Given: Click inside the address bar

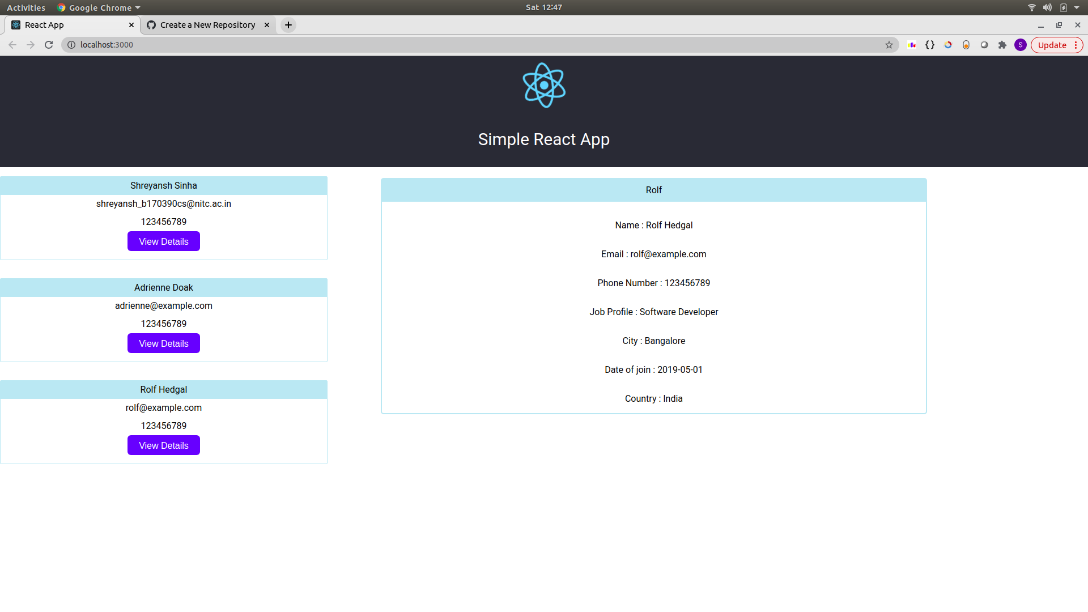Looking at the screenshot, I should [x=227, y=45].
